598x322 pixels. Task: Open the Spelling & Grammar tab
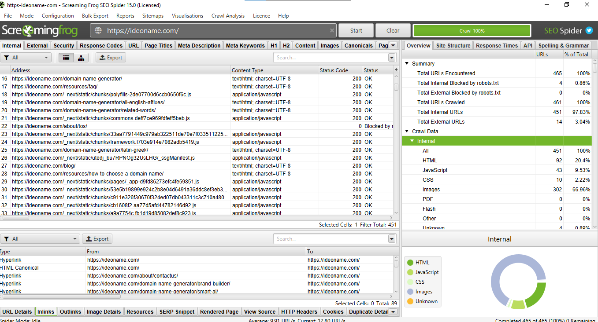pos(564,45)
